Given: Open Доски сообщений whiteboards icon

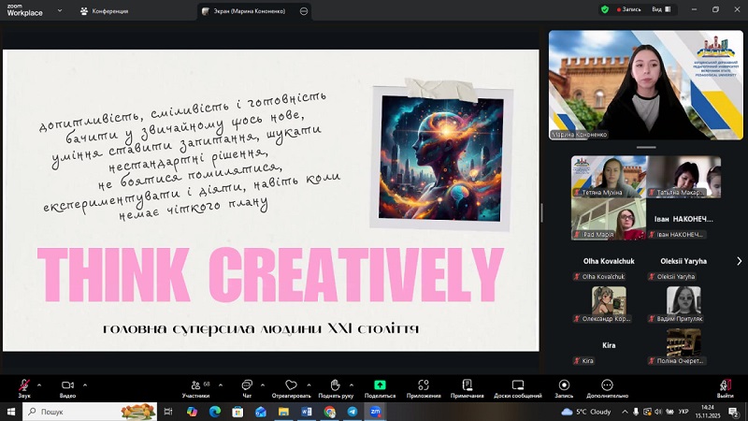Looking at the screenshot, I should (x=517, y=385).
